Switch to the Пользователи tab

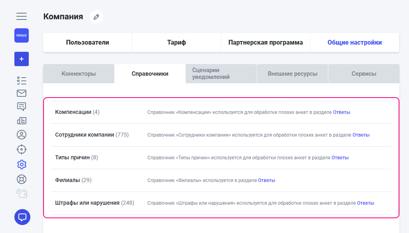point(87,43)
